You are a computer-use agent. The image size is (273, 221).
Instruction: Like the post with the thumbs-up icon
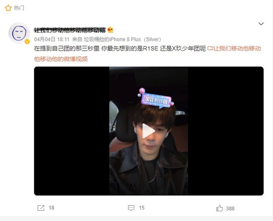coord(219,208)
